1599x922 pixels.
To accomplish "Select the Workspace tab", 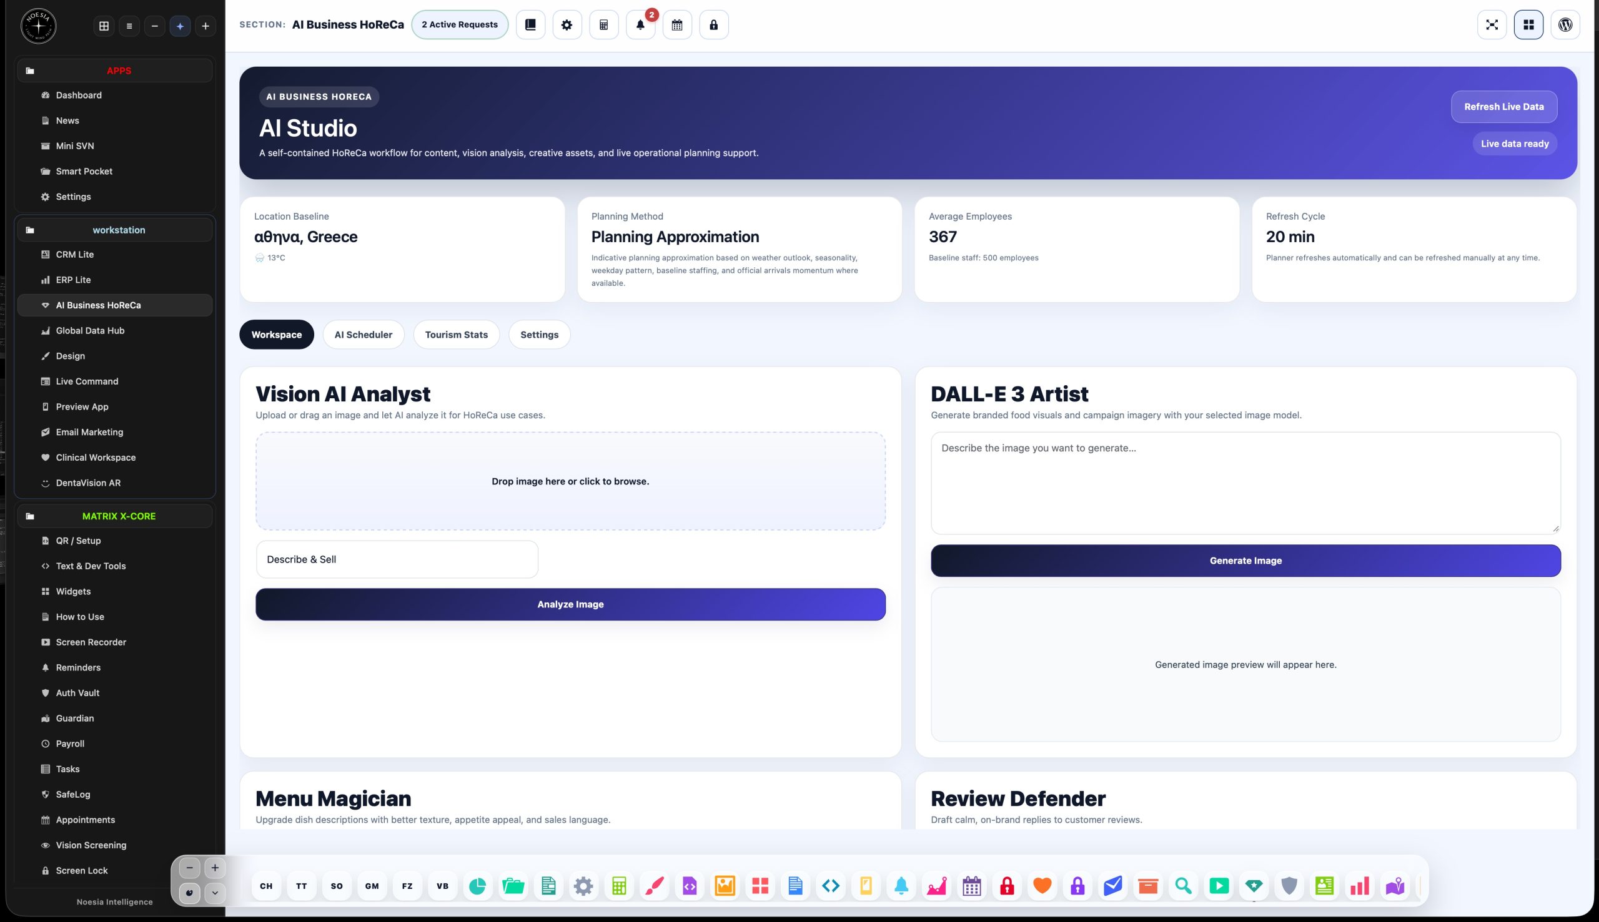I will pyautogui.click(x=276, y=335).
